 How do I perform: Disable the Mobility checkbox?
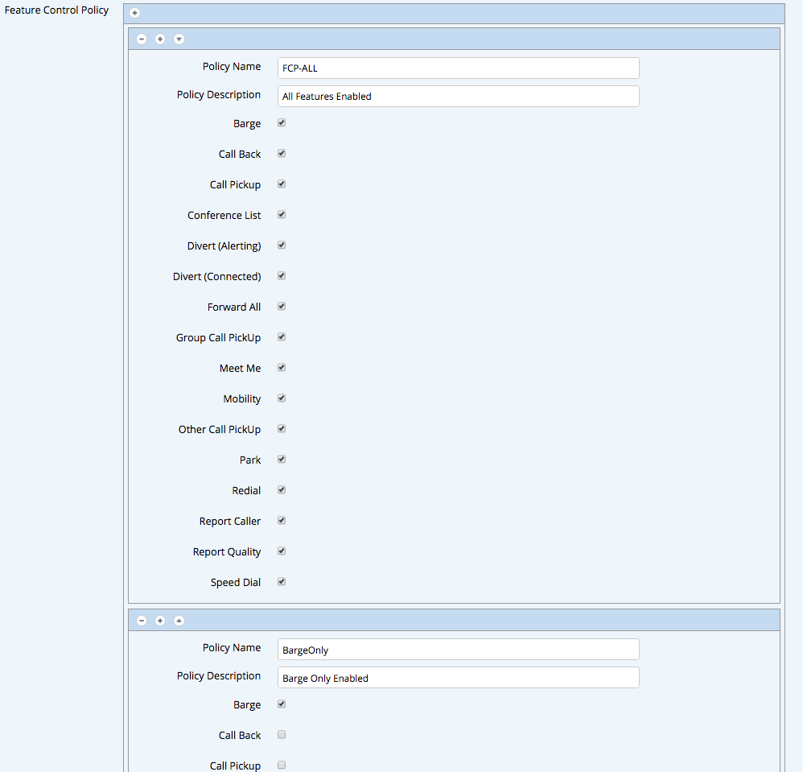(x=282, y=398)
